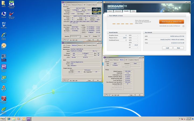Select the NVIDIA shortcut at bottom of desktop
The height and width of the screenshot is (121, 194).
point(4,111)
